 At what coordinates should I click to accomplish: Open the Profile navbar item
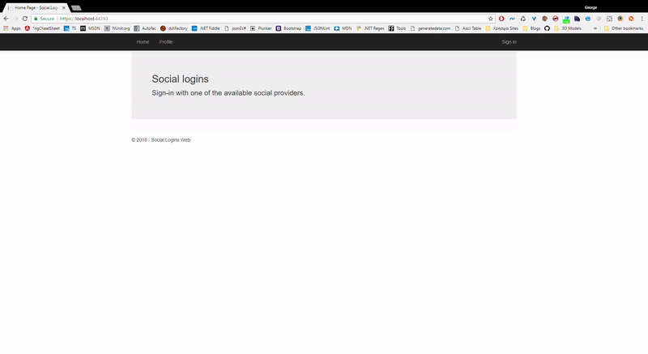point(166,42)
